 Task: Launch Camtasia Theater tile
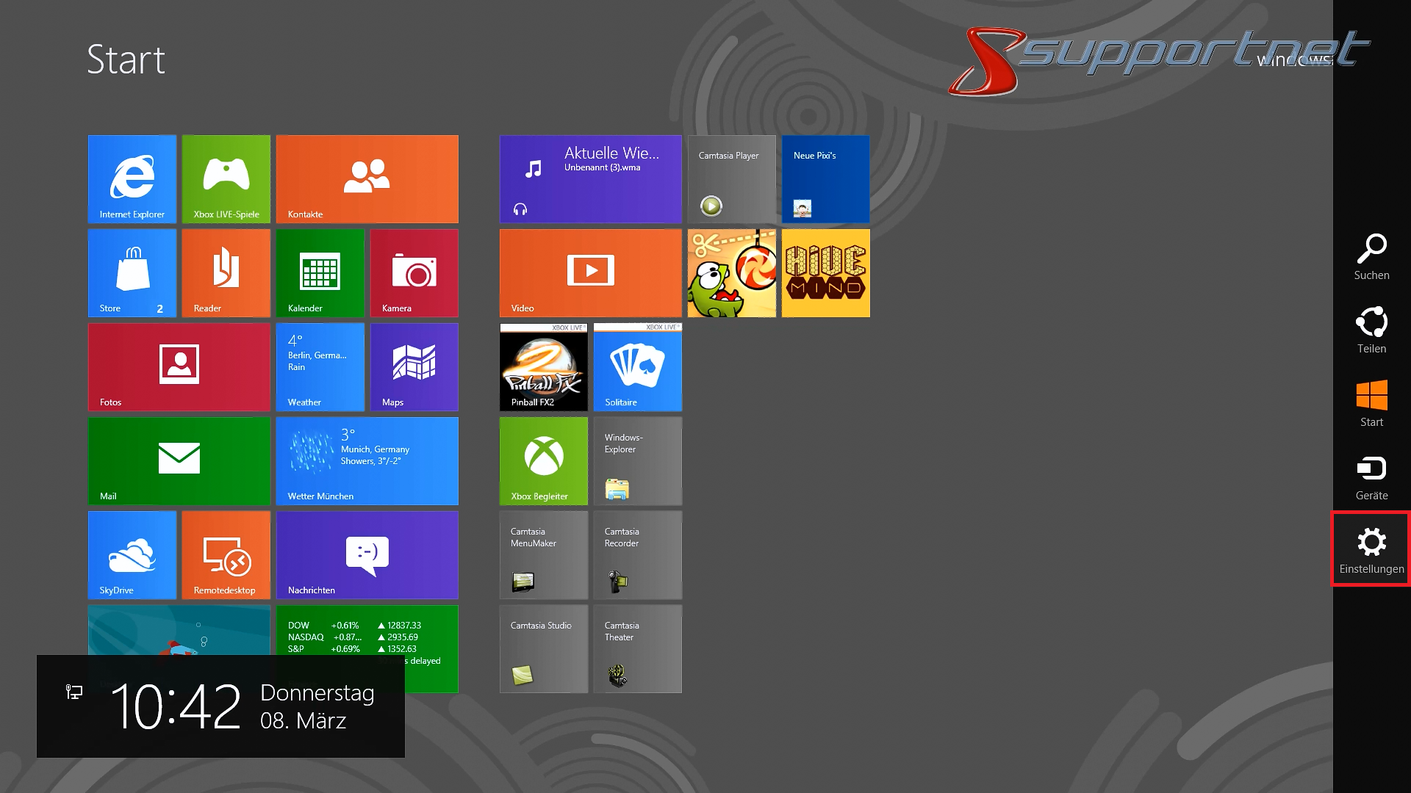[638, 649]
